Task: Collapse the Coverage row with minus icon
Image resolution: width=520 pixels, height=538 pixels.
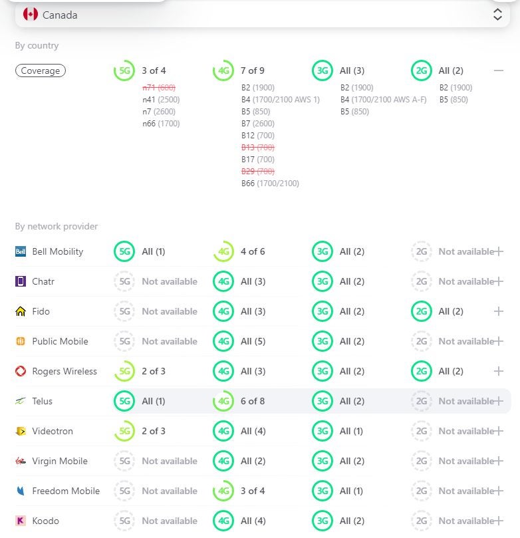Action: [x=499, y=70]
